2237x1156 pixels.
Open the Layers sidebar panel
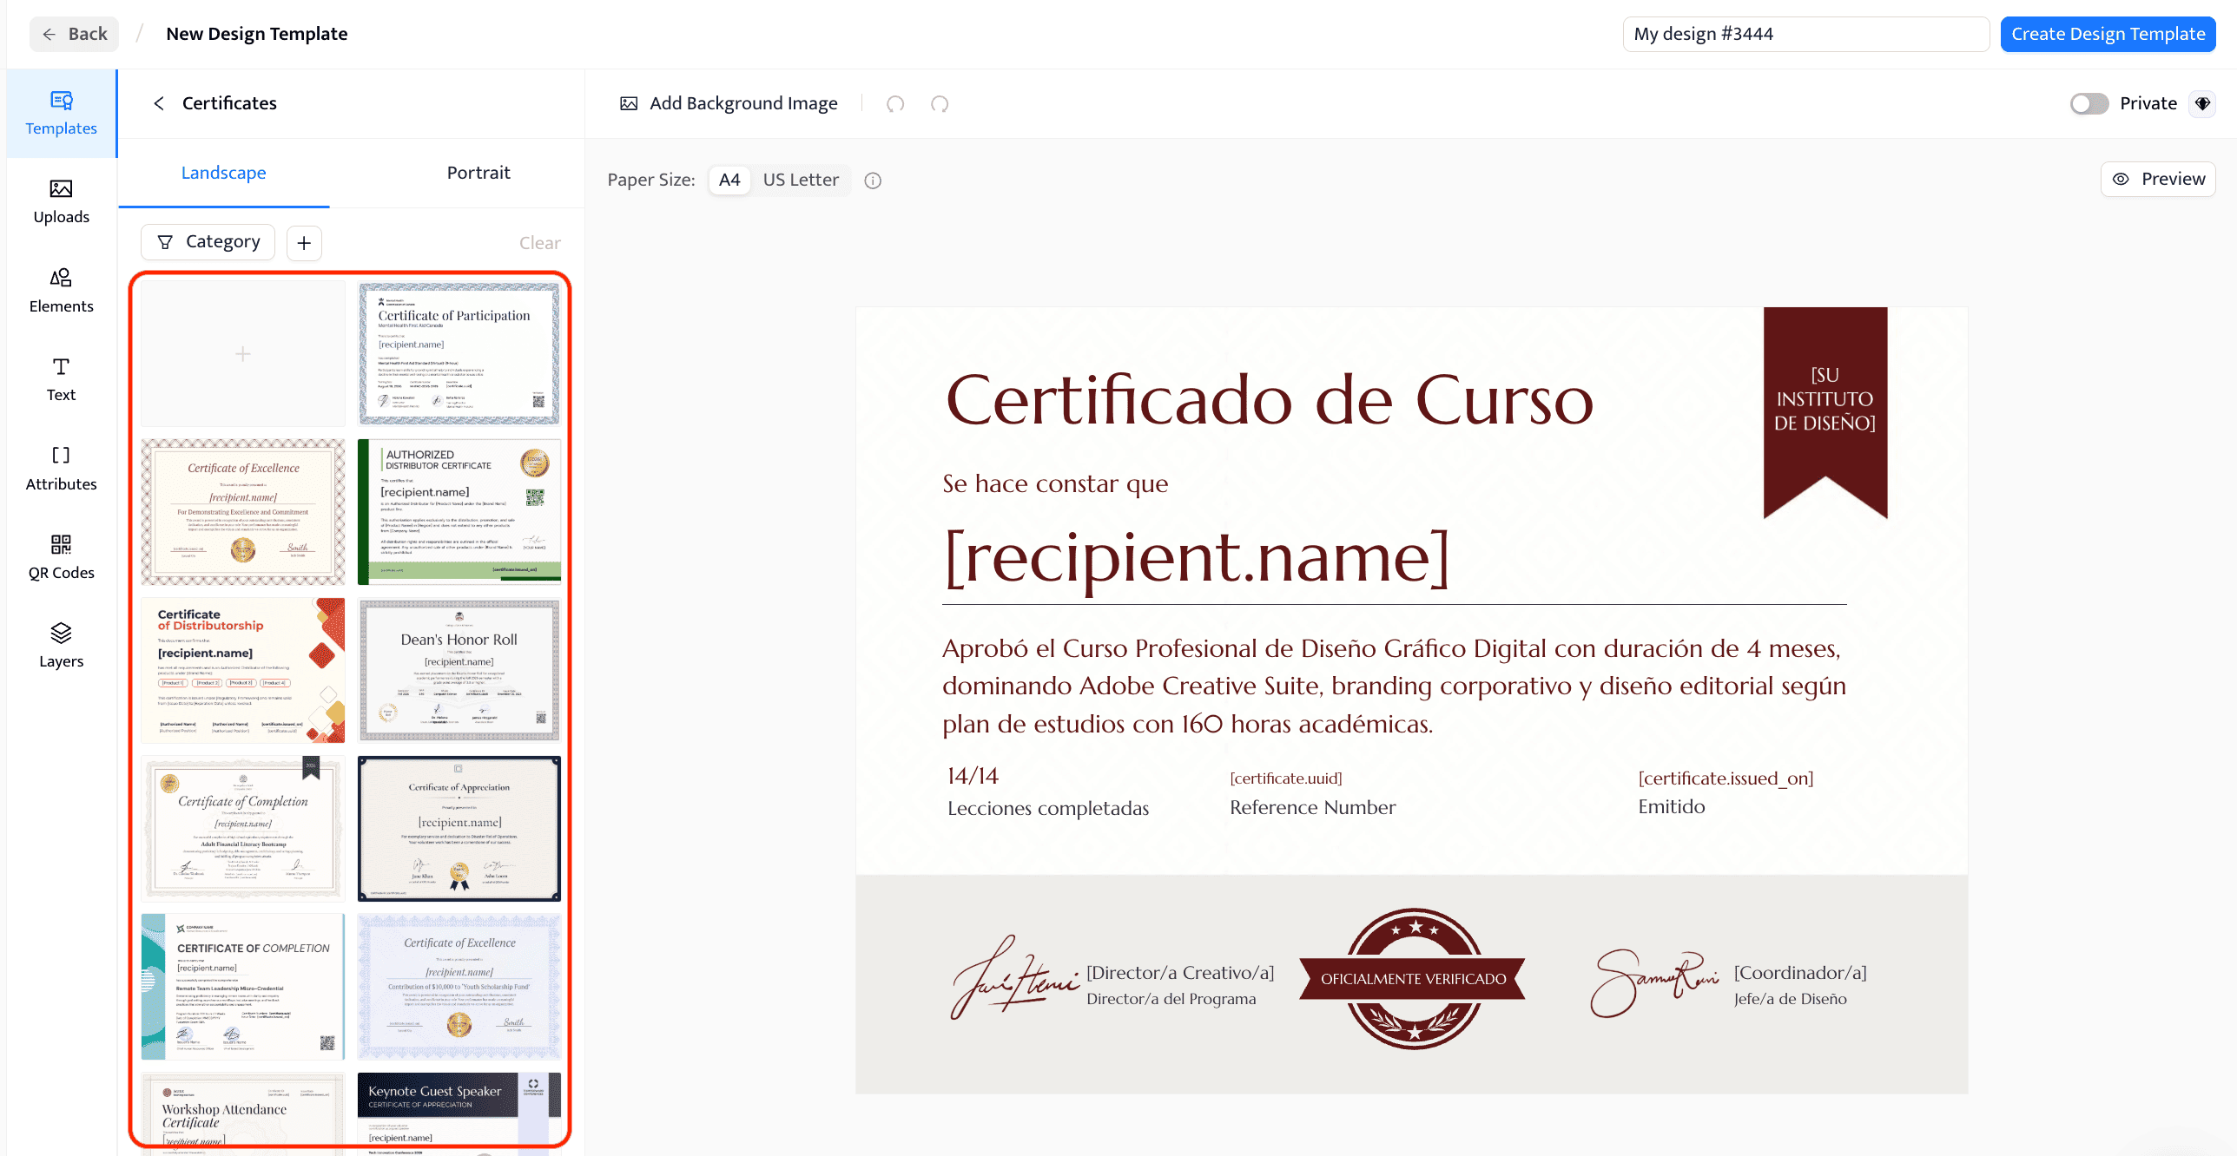61,646
